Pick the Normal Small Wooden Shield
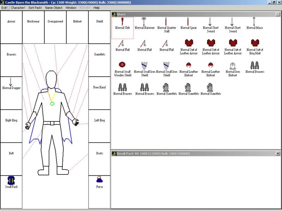Screen dimensions: 282x211 coord(122,65)
